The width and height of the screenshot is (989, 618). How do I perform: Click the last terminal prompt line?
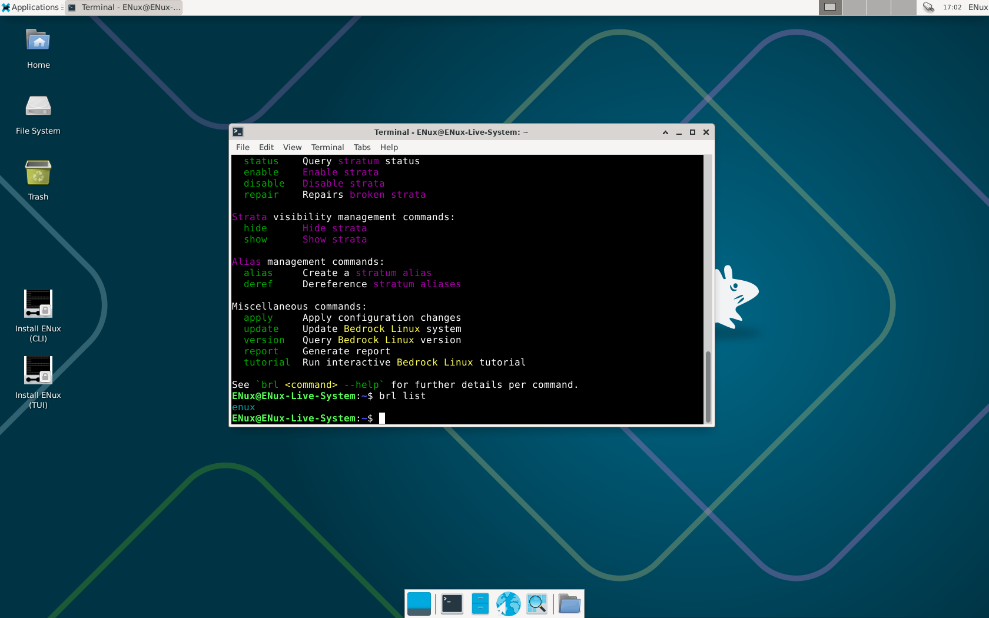point(308,418)
